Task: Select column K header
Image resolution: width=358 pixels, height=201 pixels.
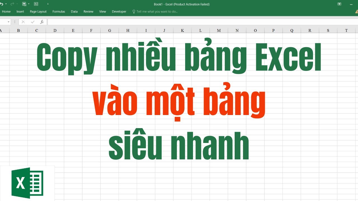Action: click(x=182, y=30)
